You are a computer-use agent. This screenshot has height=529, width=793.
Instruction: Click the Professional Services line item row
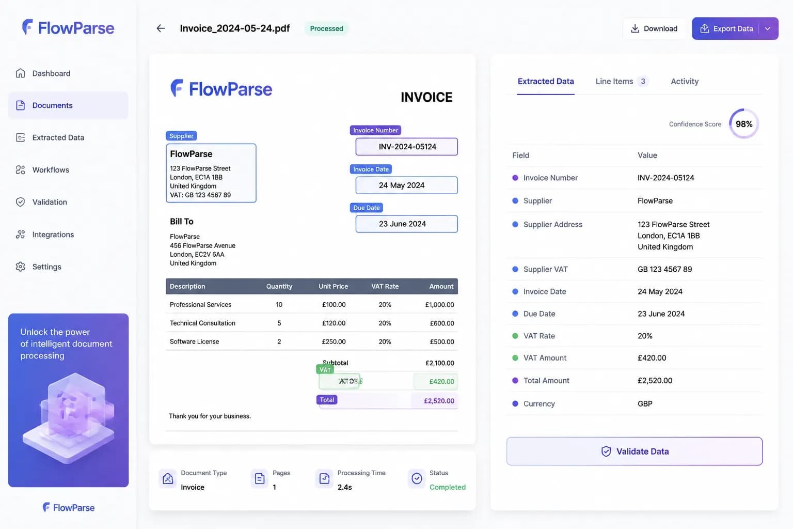click(312, 305)
